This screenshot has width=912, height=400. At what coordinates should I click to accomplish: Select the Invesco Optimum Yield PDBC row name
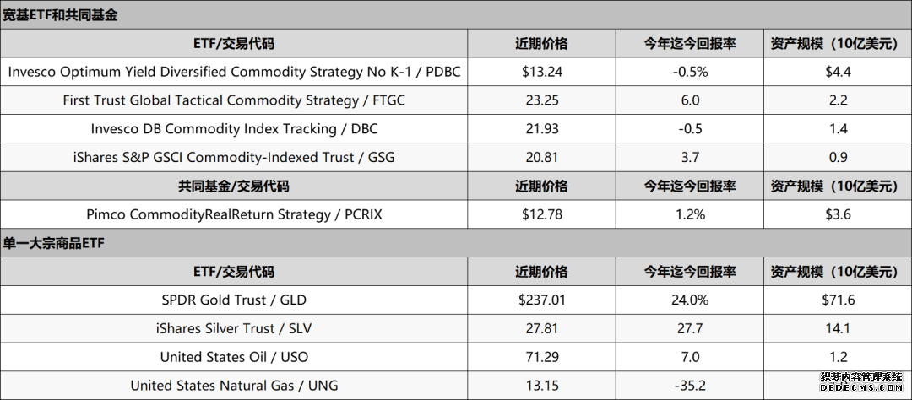(x=234, y=72)
